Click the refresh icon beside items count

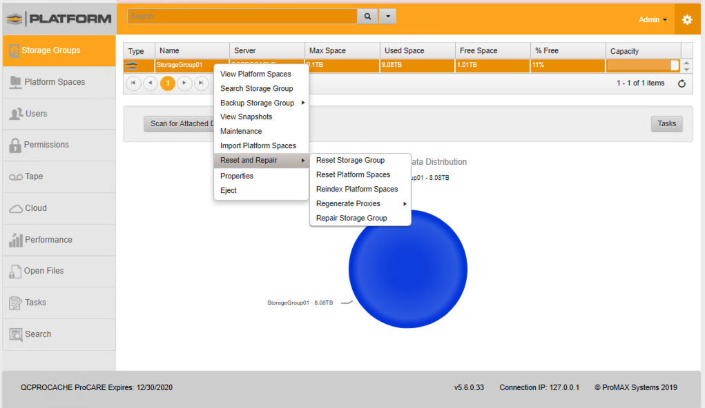tap(682, 83)
